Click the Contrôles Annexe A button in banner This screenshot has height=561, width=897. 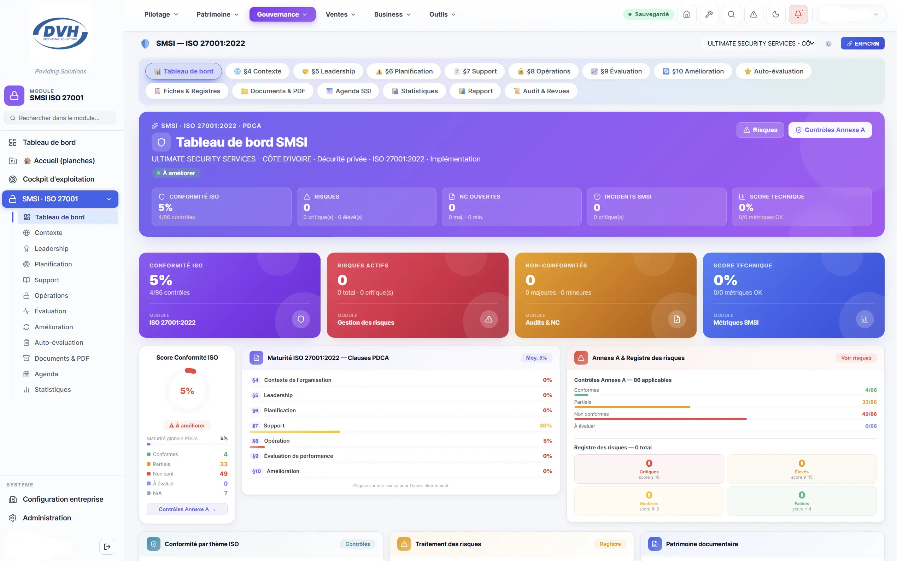[x=830, y=130]
